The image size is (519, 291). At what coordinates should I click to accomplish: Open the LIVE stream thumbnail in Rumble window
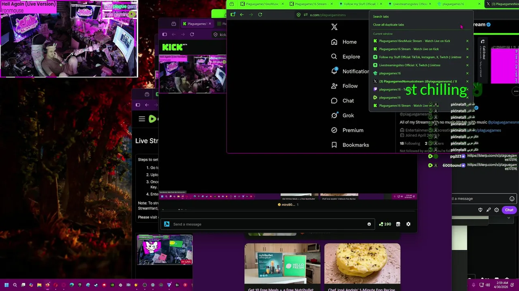point(165,250)
